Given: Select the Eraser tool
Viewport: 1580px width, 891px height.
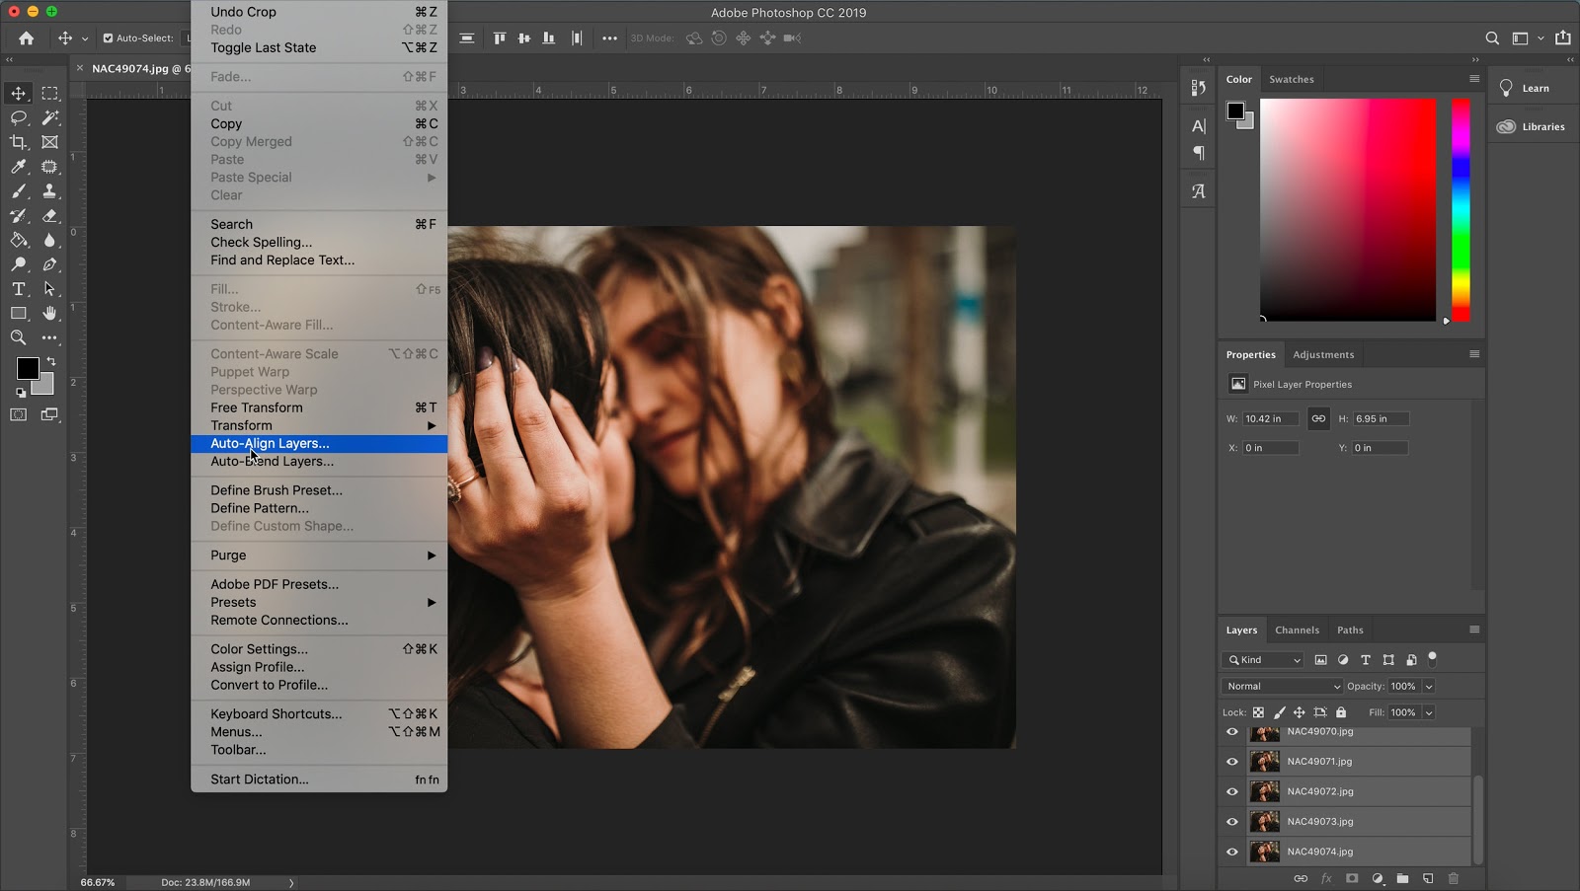Looking at the screenshot, I should coord(49,215).
